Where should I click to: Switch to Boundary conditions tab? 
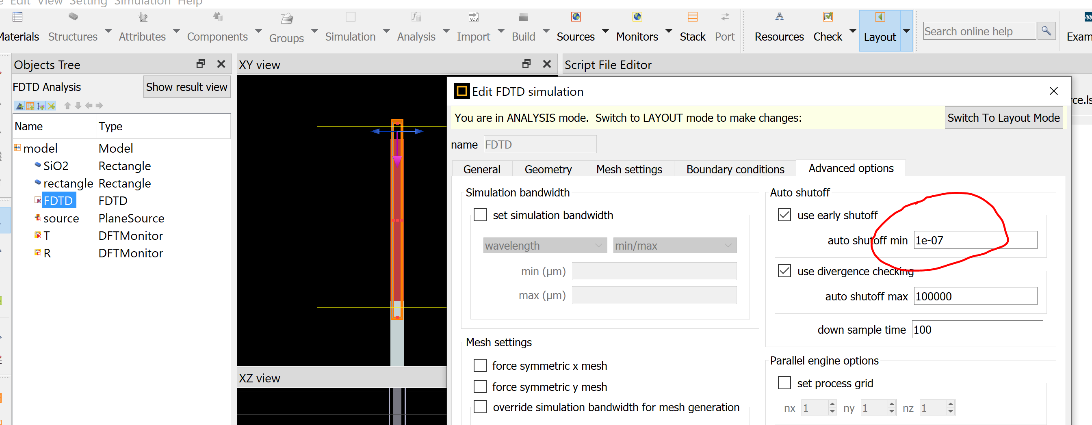[x=735, y=169]
